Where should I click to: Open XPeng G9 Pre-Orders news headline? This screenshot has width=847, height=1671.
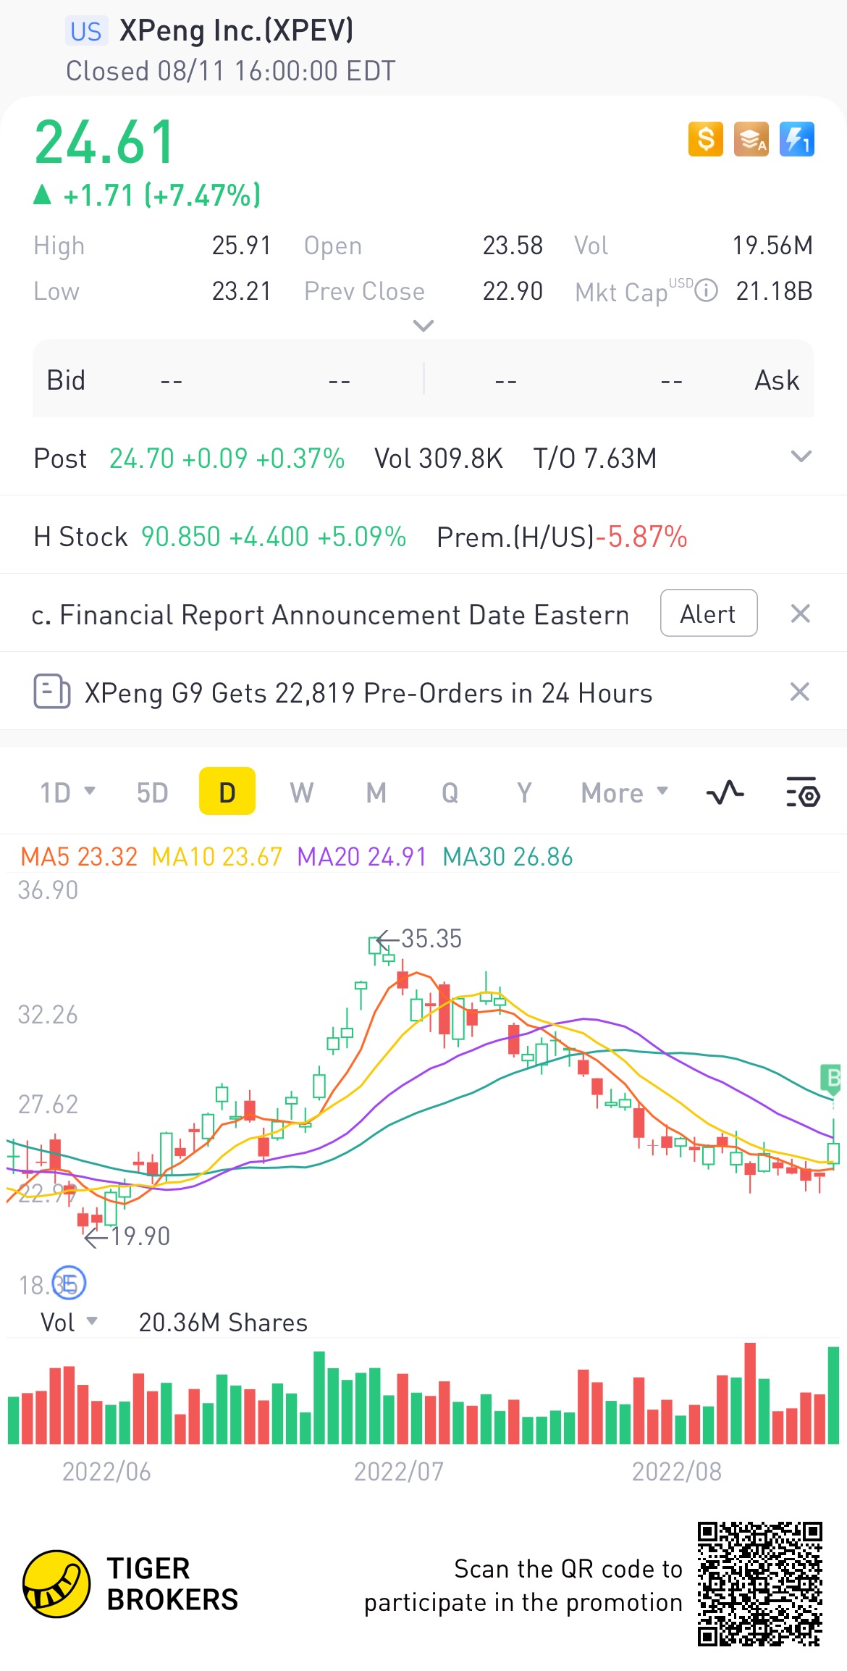point(368,693)
